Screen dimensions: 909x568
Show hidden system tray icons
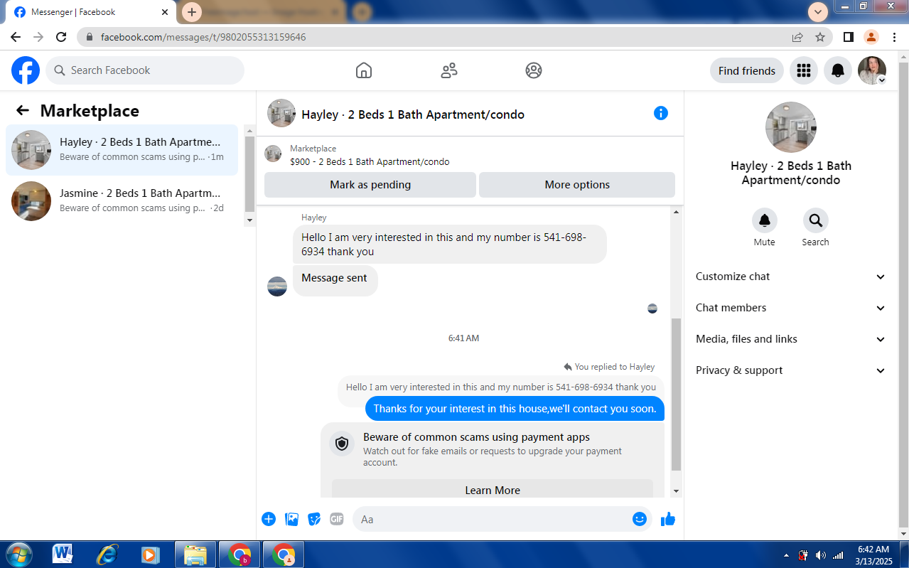tap(786, 555)
